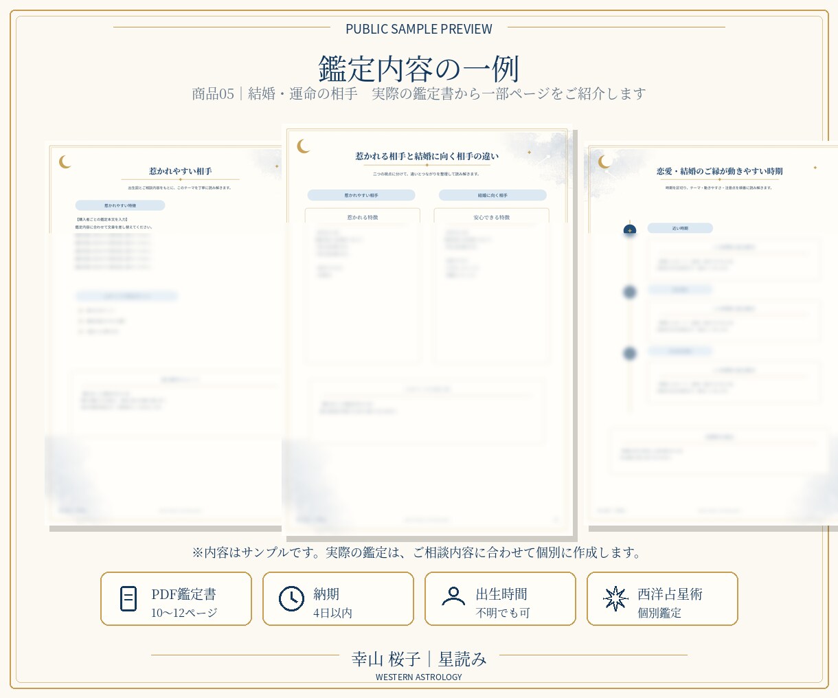The width and height of the screenshot is (838, 698).
Task: Open the 惹かれやすい相手 sample page thumbnail
Action: pyautogui.click(x=165, y=335)
